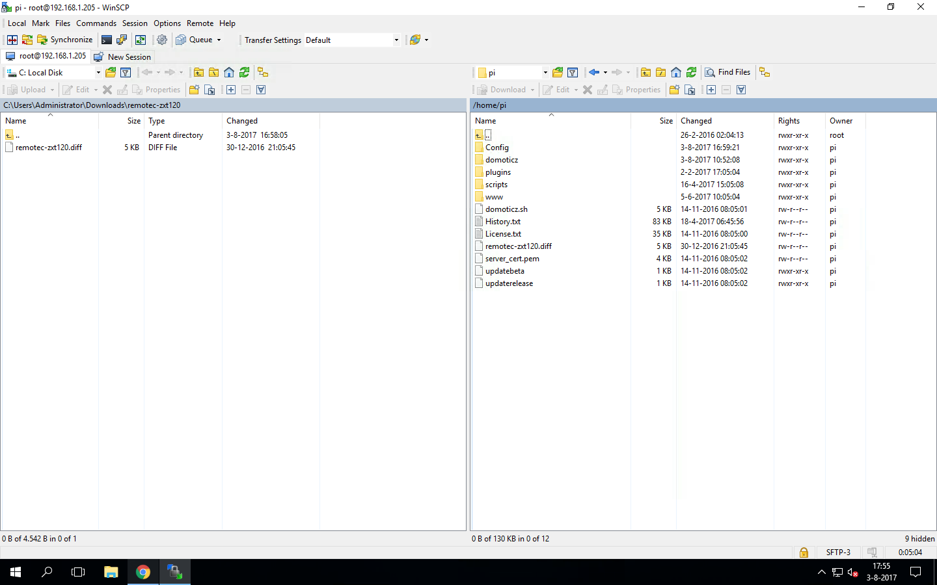Expand the local Edit dropdown arrow
Screen dimensions: 937x585
(x=96, y=90)
